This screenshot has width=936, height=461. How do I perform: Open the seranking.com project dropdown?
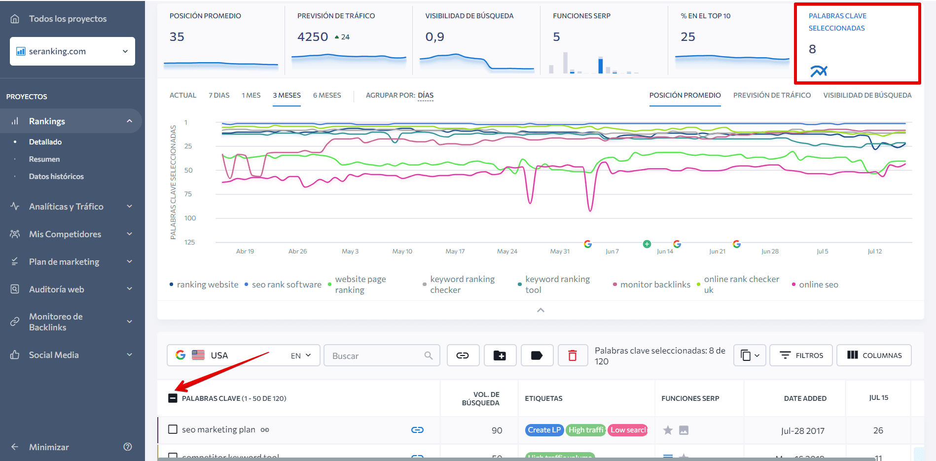[72, 51]
